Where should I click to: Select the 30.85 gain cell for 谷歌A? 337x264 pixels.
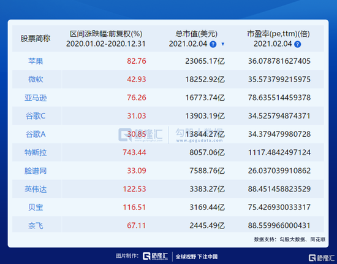[x=137, y=134]
